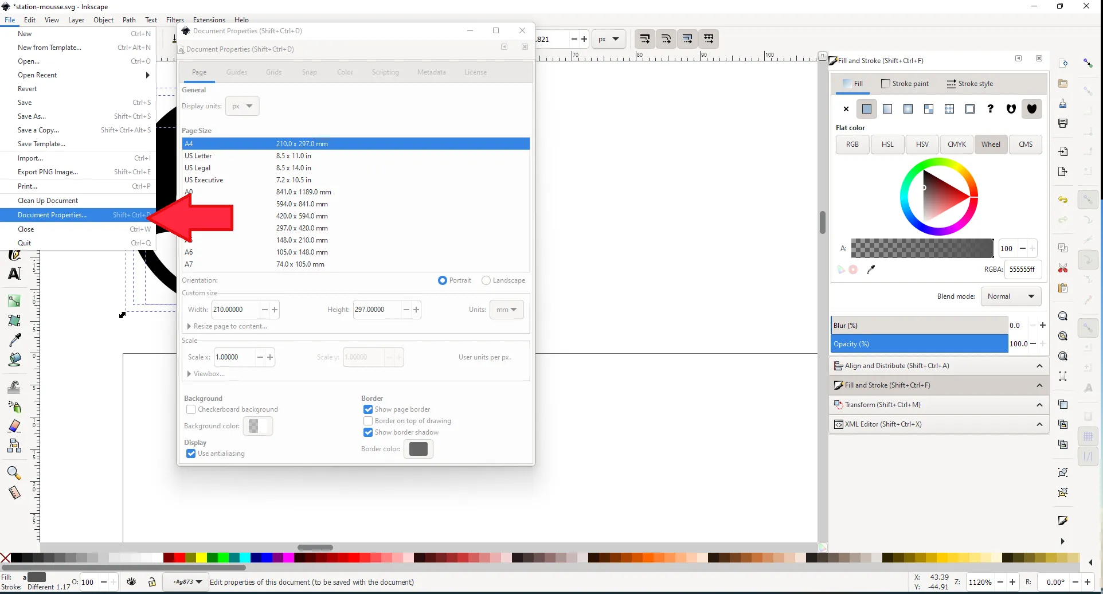1103x594 pixels.
Task: Toggle layer lock in status bar
Action: (x=152, y=582)
